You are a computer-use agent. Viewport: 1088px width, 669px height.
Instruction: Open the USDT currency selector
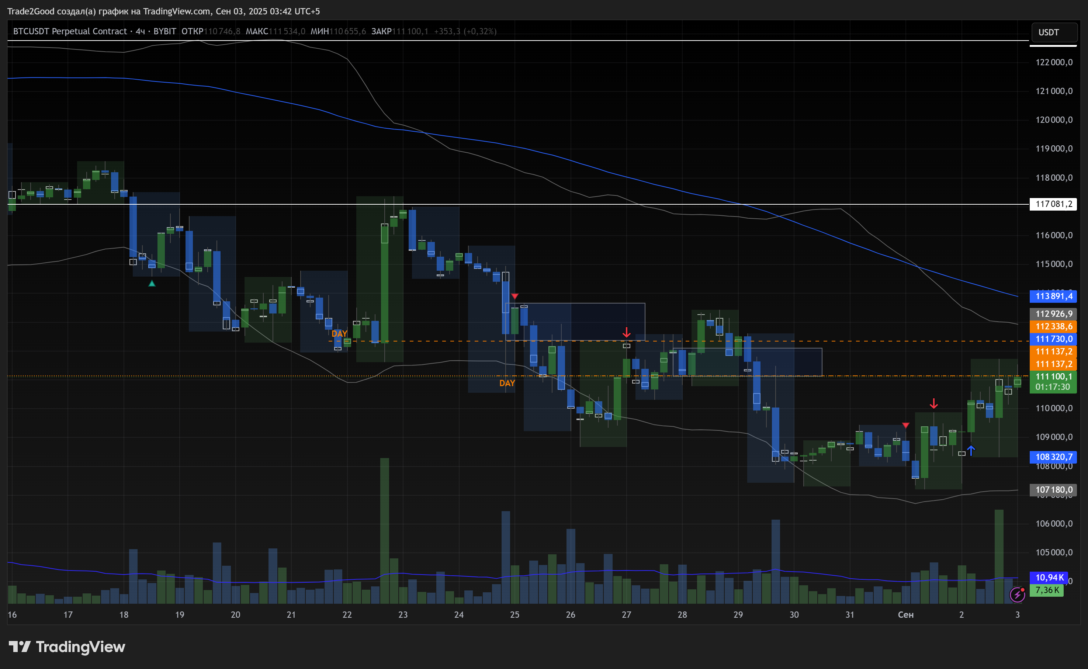coord(1053,33)
